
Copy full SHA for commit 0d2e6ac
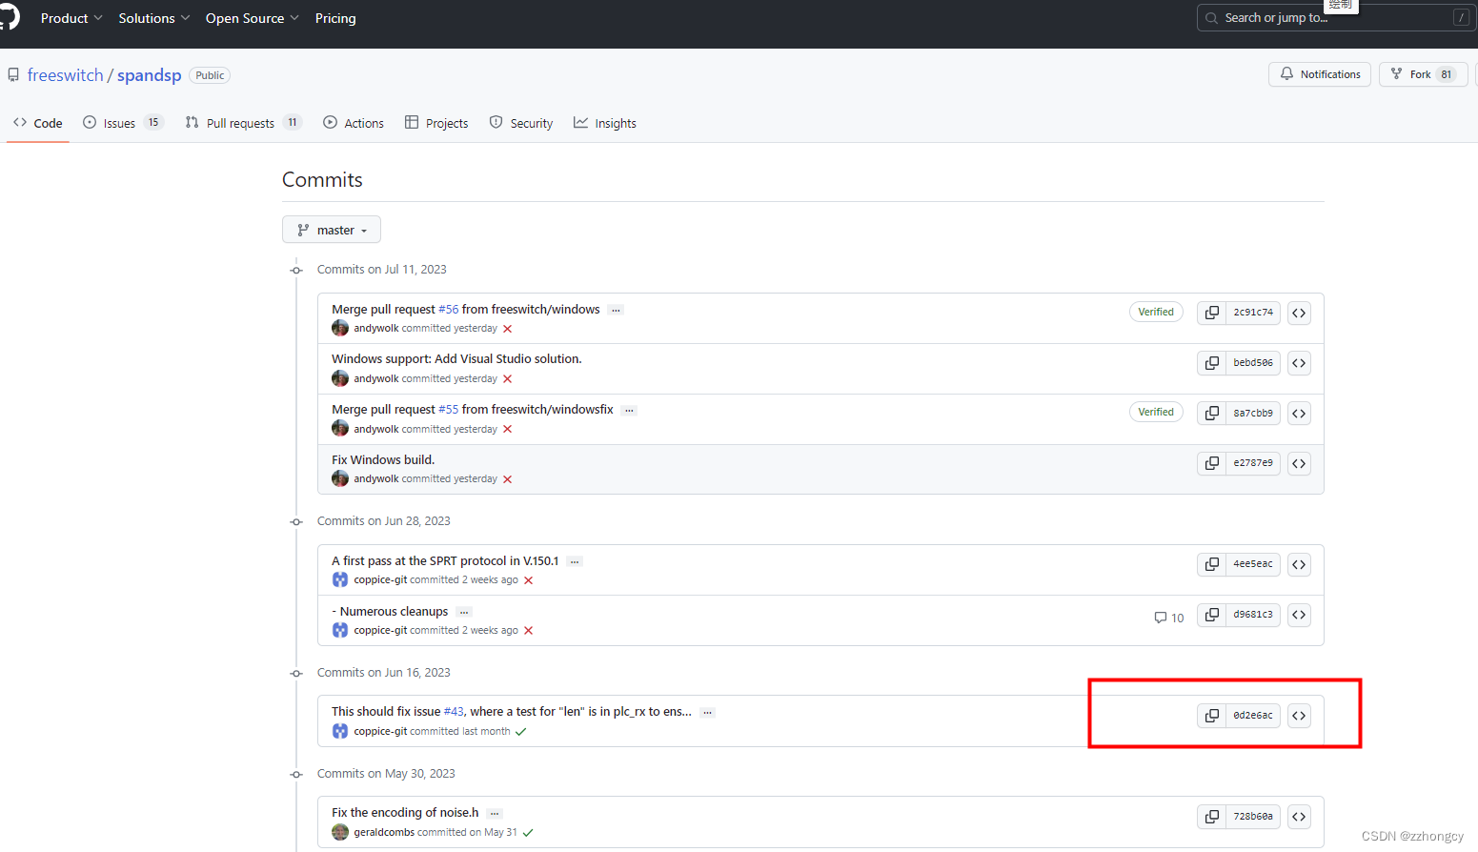(1211, 716)
